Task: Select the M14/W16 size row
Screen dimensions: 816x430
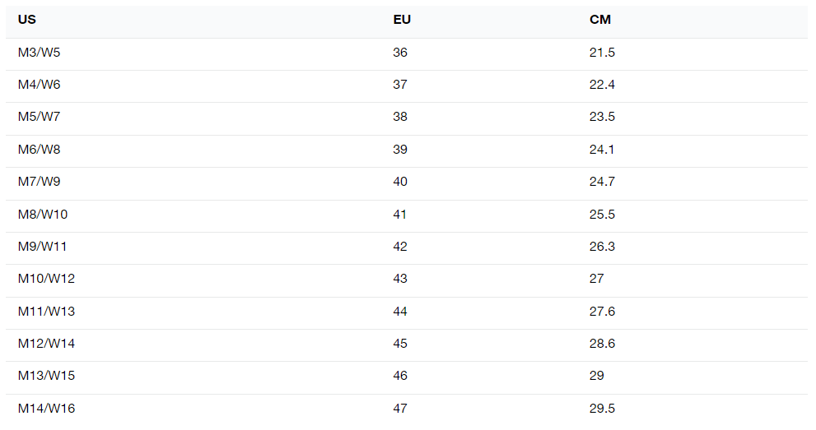Action: click(x=407, y=409)
